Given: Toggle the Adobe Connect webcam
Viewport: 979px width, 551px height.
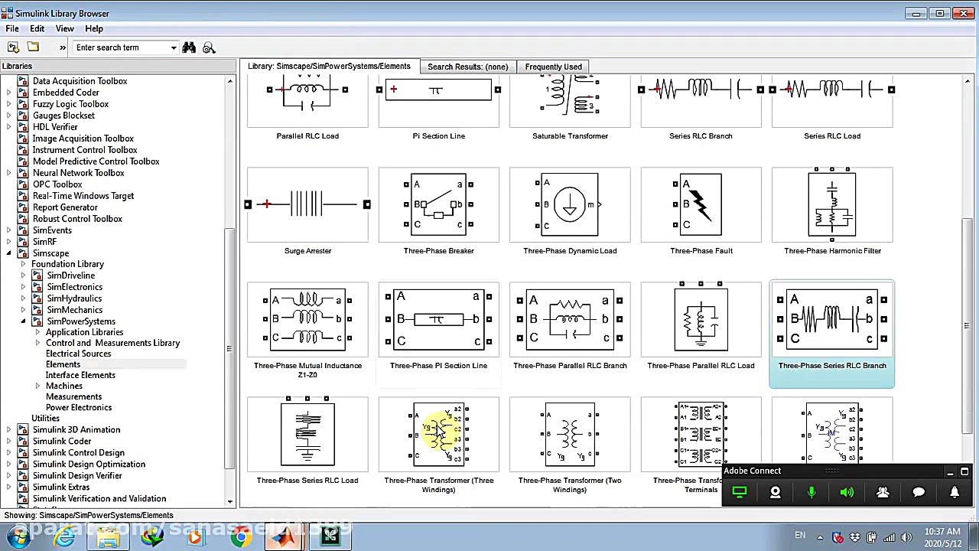Looking at the screenshot, I should pyautogui.click(x=776, y=492).
